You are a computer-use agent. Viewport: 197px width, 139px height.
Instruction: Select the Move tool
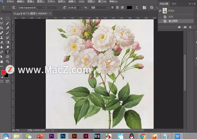pyautogui.click(x=2, y=18)
